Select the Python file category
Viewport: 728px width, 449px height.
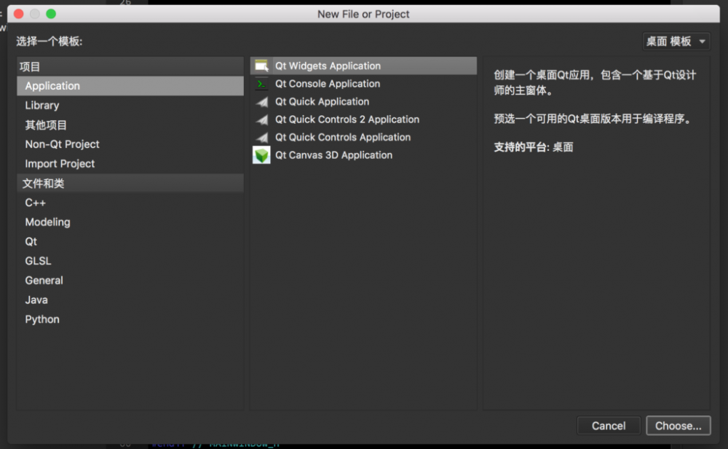click(130, 320)
